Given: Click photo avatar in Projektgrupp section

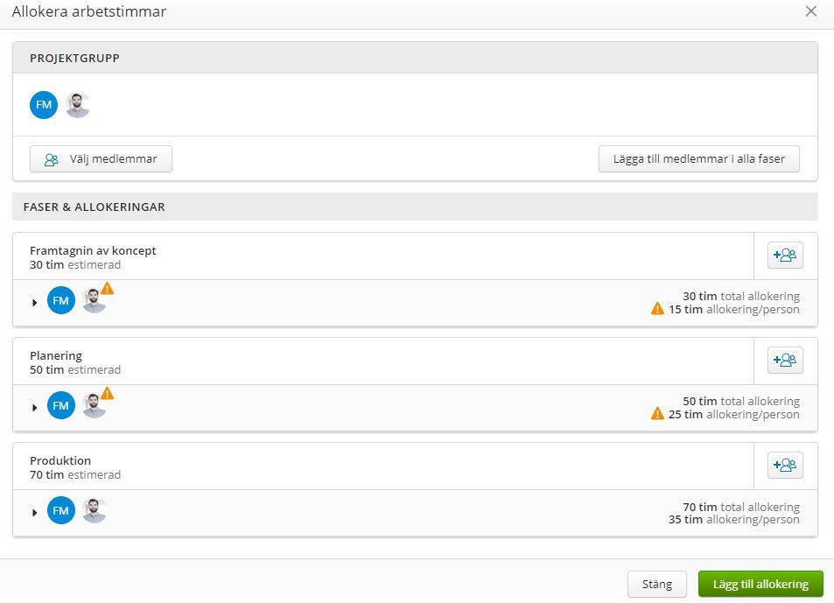Looking at the screenshot, I should pyautogui.click(x=78, y=105).
